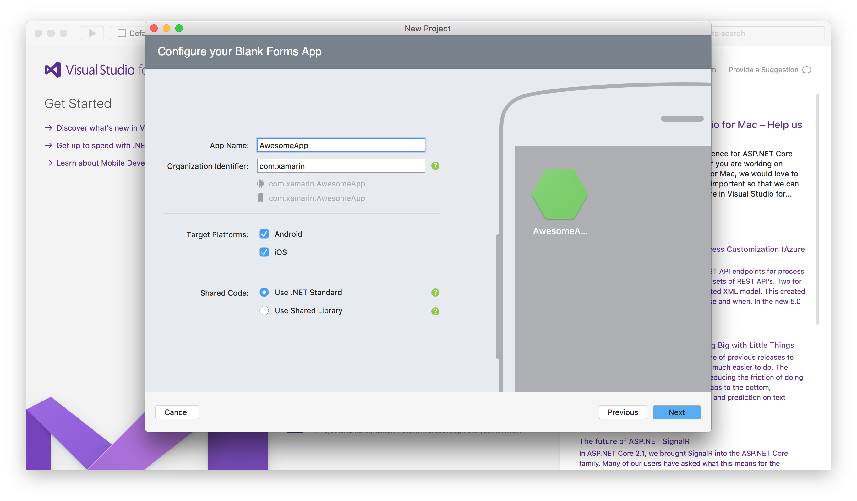Click help icon beside Organization Identifier

point(435,166)
